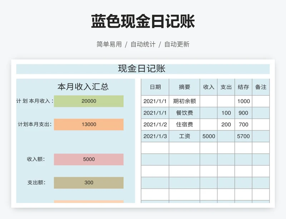286x219 pixels.
Task: Select the 2021/1/2 date cell
Action: [155, 125]
